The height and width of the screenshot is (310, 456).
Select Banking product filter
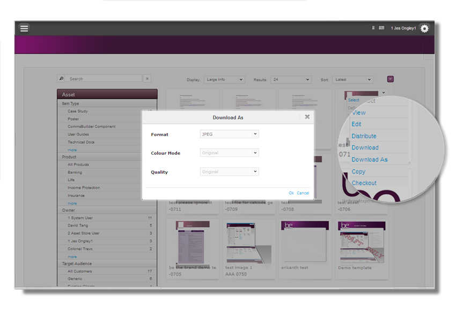(75, 172)
